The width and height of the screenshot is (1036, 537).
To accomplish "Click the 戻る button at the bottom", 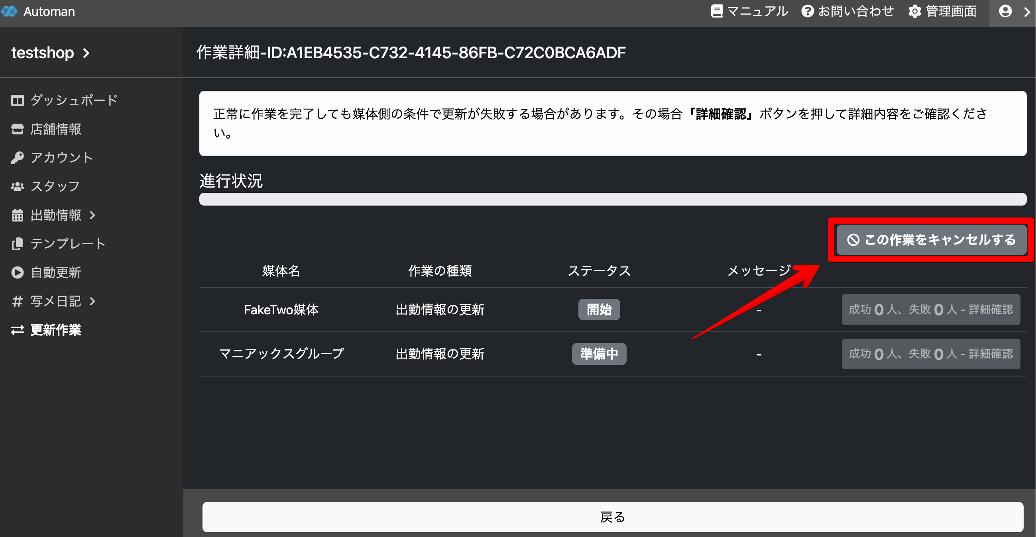I will pyautogui.click(x=612, y=517).
